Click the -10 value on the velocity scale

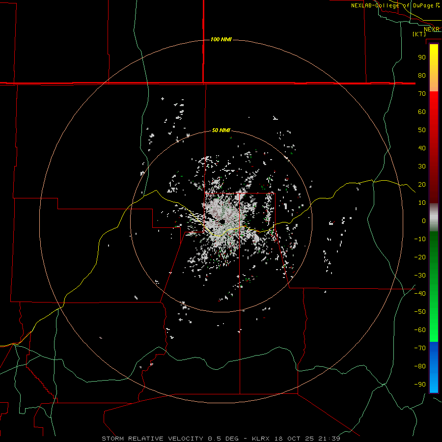tap(420, 239)
